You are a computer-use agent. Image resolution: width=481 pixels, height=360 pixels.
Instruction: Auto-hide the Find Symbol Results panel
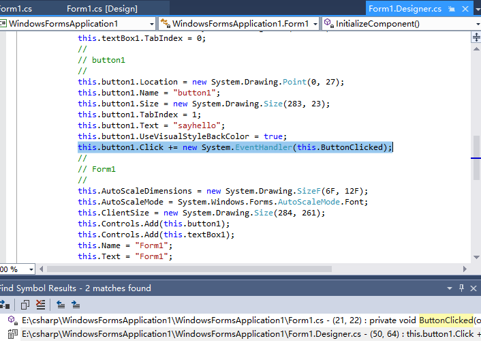click(x=461, y=288)
